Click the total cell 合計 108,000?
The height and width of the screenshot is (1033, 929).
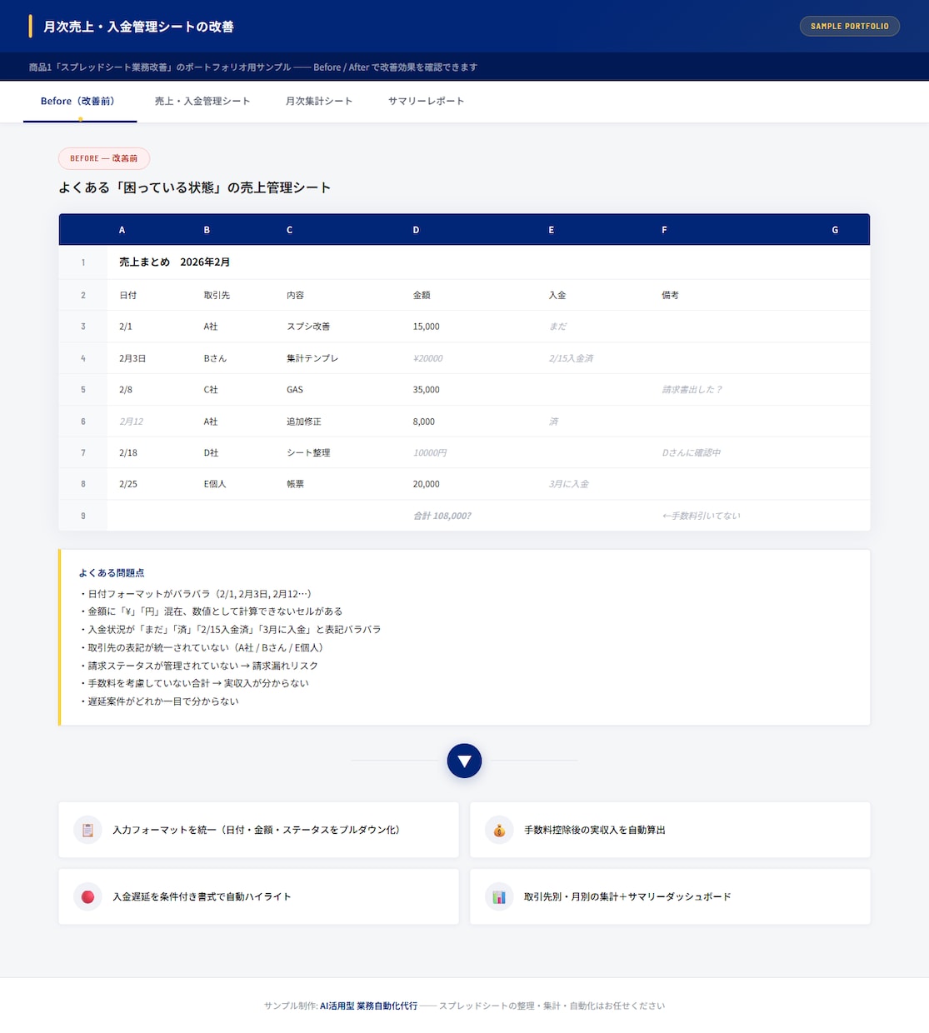click(442, 516)
